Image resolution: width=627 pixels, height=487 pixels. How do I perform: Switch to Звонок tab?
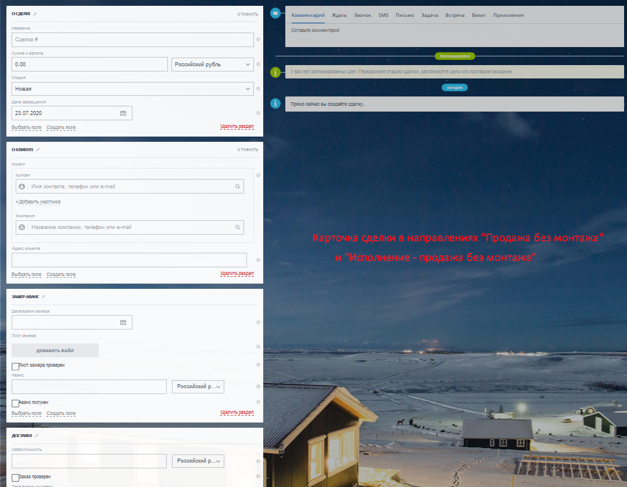[x=362, y=15]
